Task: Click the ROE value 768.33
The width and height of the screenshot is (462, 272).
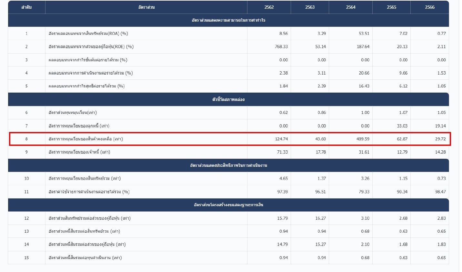Action: tap(281, 47)
